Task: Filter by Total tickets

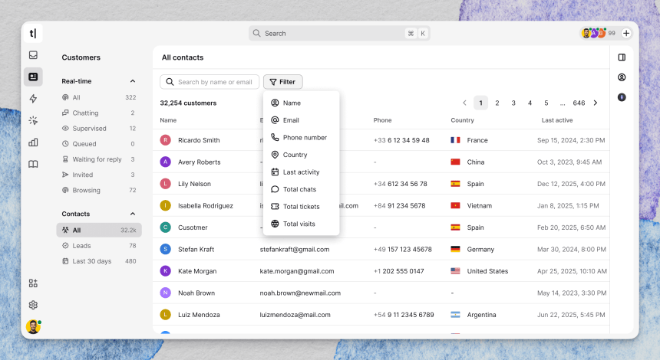Action: point(301,206)
